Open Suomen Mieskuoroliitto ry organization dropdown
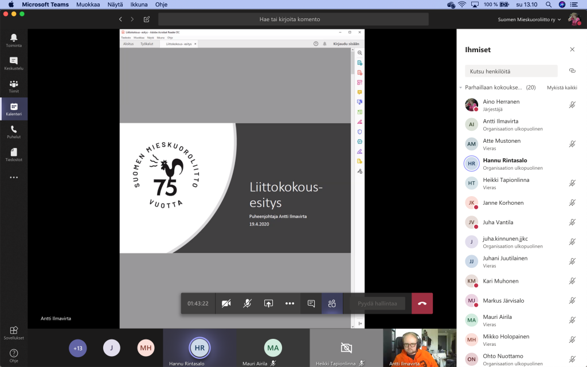This screenshot has width=587, height=367. 529,19
